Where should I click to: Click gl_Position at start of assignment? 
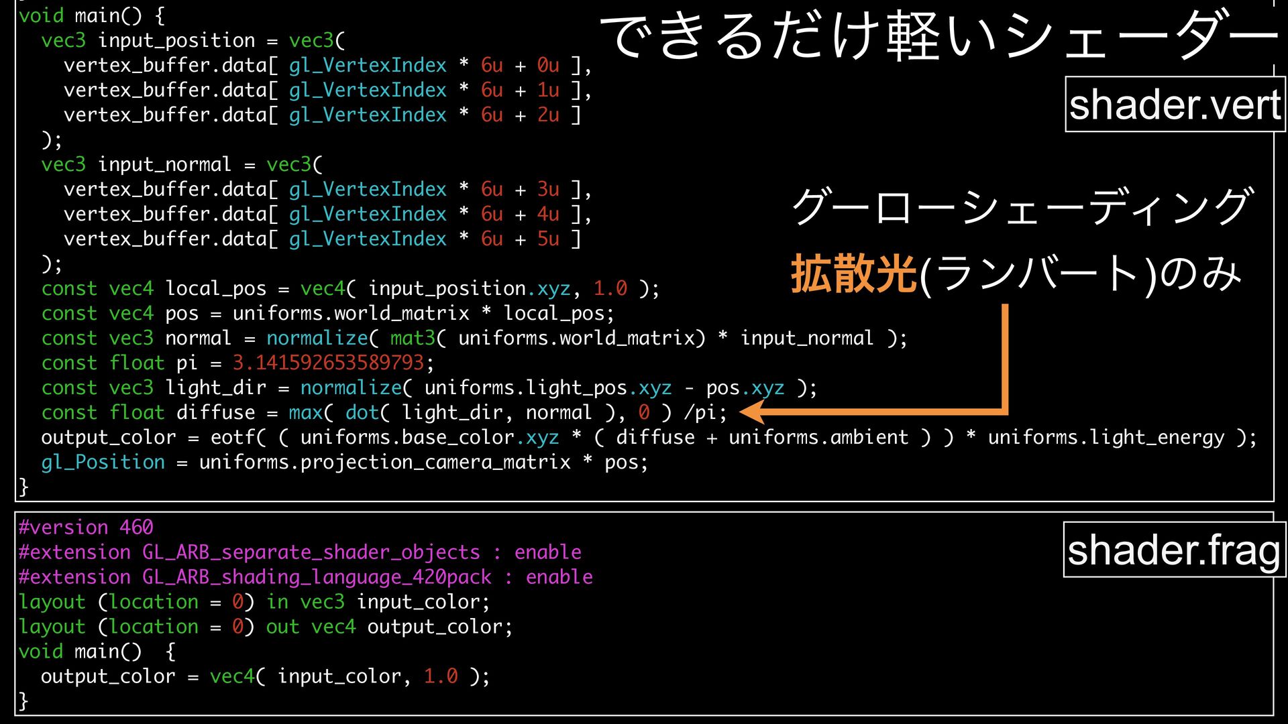click(x=103, y=462)
